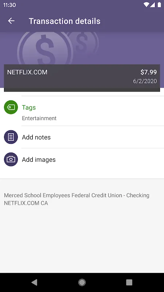Tap the Android recent apps square
164x292 pixels.
tap(129, 282)
